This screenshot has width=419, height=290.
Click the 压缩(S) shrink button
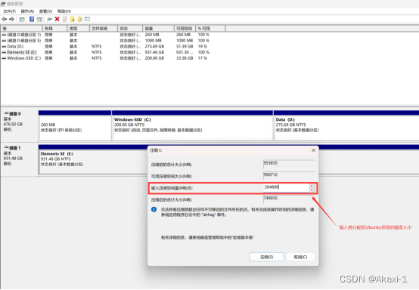point(267,257)
